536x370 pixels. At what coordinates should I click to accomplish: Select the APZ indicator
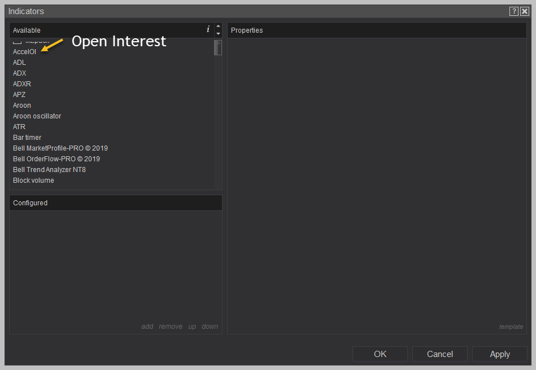coord(19,95)
